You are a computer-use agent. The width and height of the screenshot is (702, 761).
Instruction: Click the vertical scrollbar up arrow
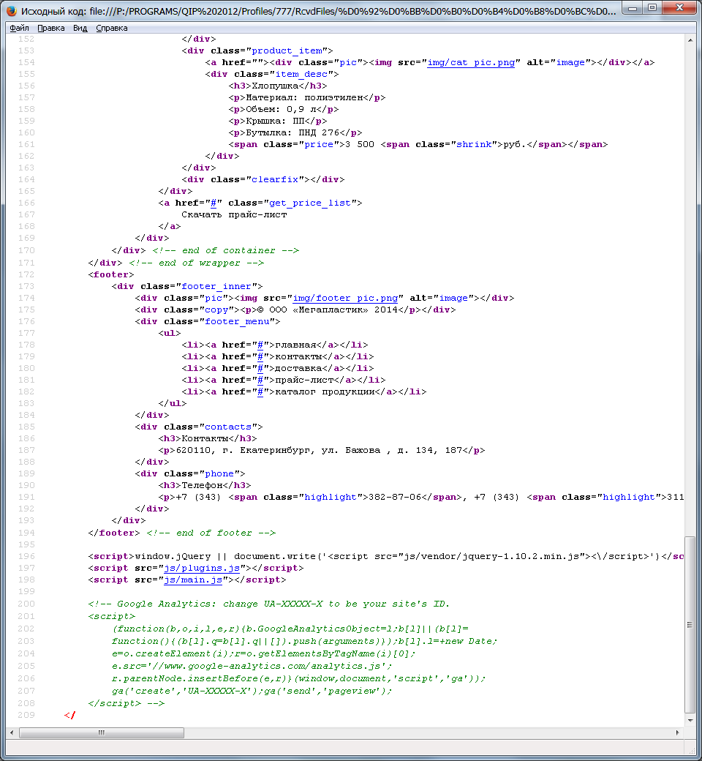point(690,40)
